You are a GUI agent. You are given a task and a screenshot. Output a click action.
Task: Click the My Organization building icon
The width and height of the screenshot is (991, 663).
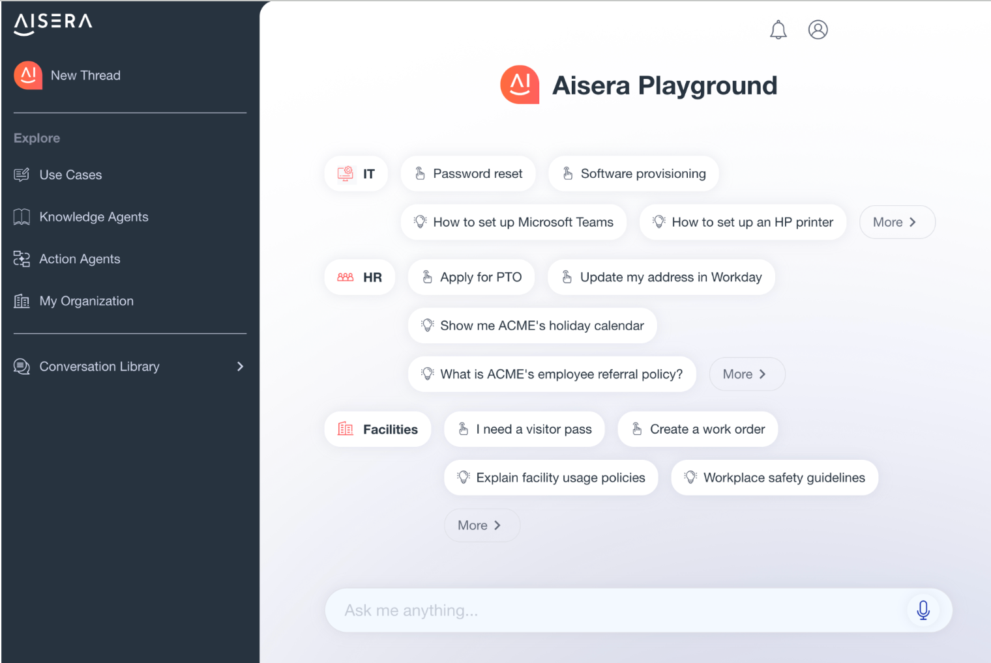click(x=22, y=301)
